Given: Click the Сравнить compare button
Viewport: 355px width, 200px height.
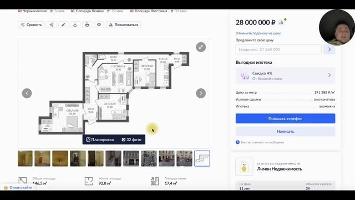Looking at the screenshot, I should point(31,24).
